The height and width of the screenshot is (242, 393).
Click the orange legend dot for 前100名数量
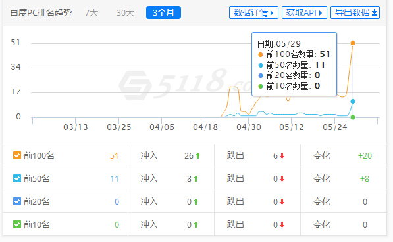tap(261, 54)
